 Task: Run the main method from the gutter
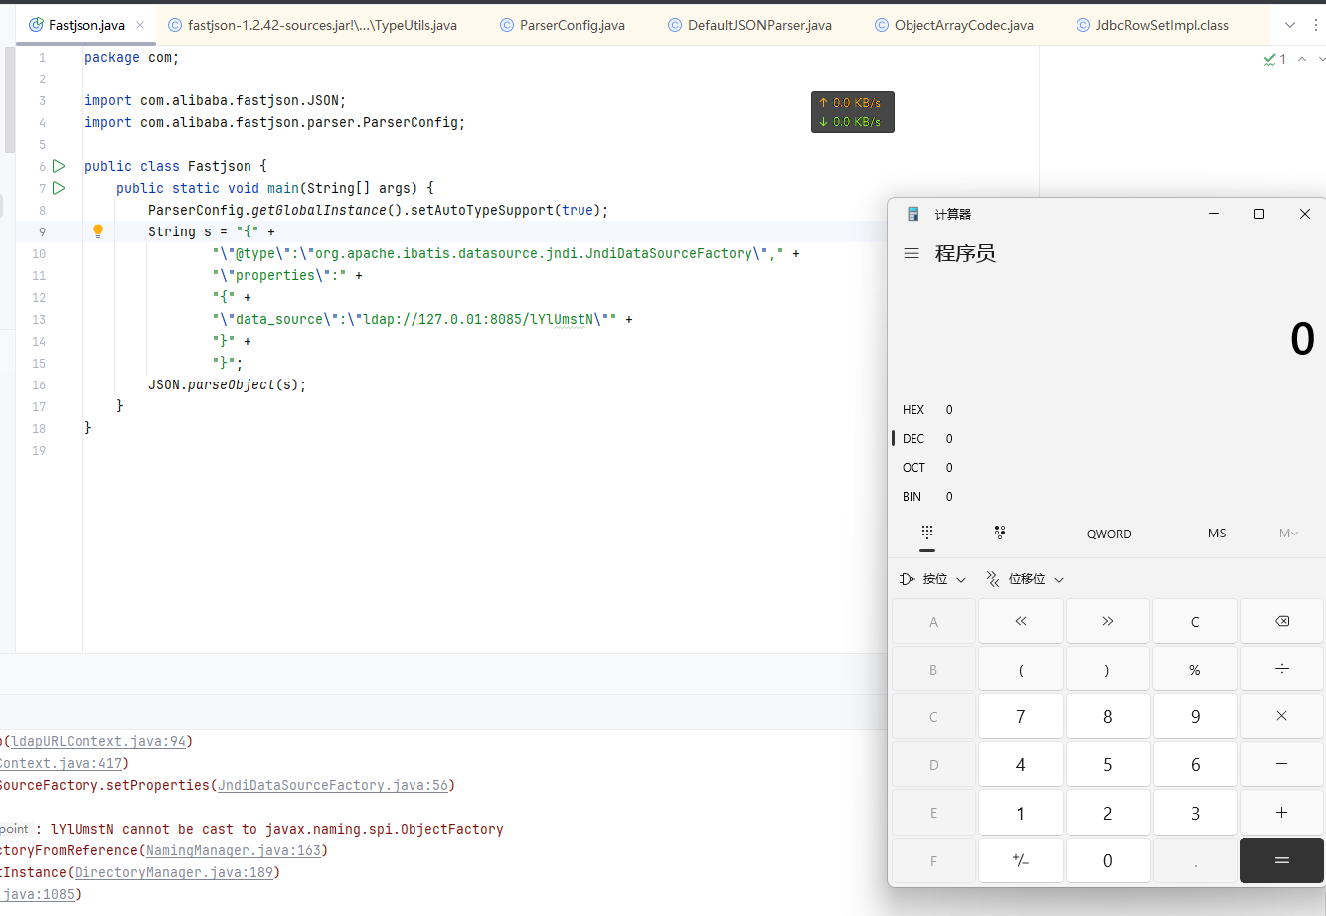pyautogui.click(x=59, y=188)
